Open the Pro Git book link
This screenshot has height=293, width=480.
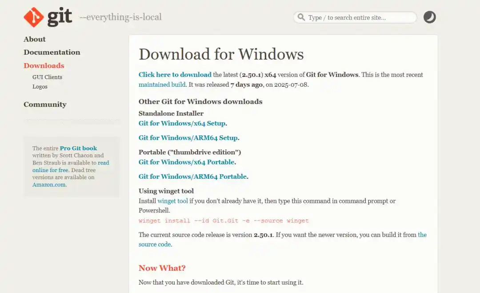[x=78, y=148]
